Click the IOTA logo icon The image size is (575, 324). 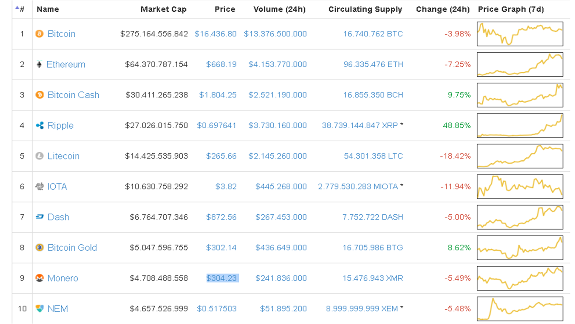pos(39,186)
